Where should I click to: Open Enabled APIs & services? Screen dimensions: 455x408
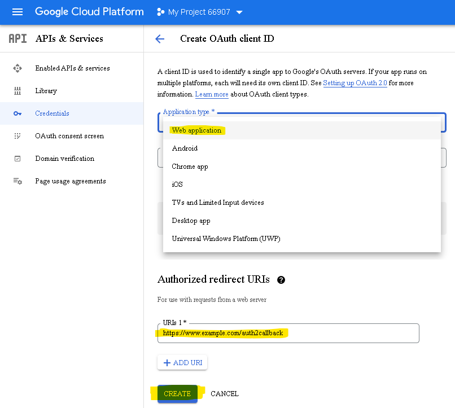coord(72,68)
